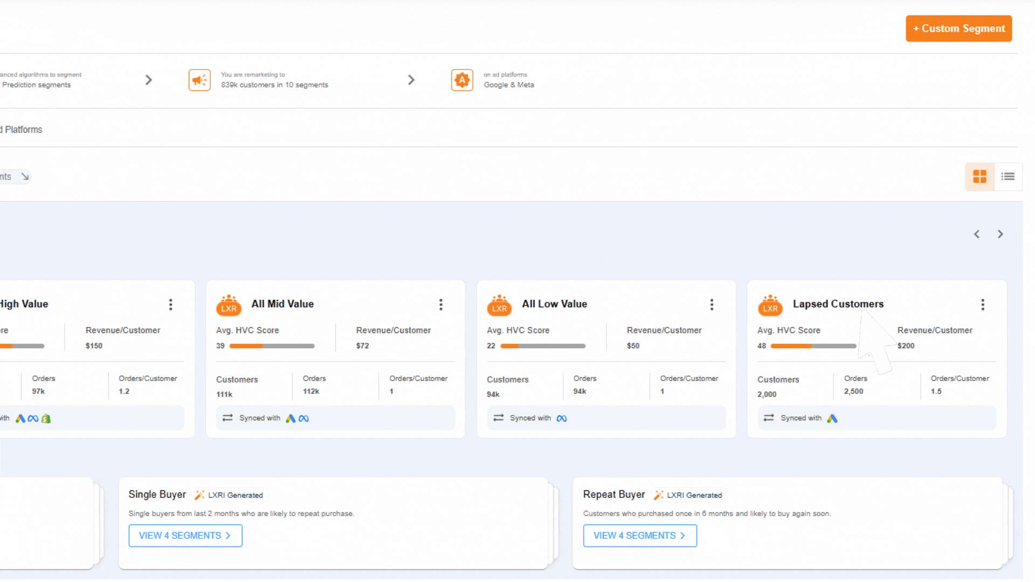Open the kebab menu on the All Low Value card
The height and width of the screenshot is (582, 1035).
712,304
